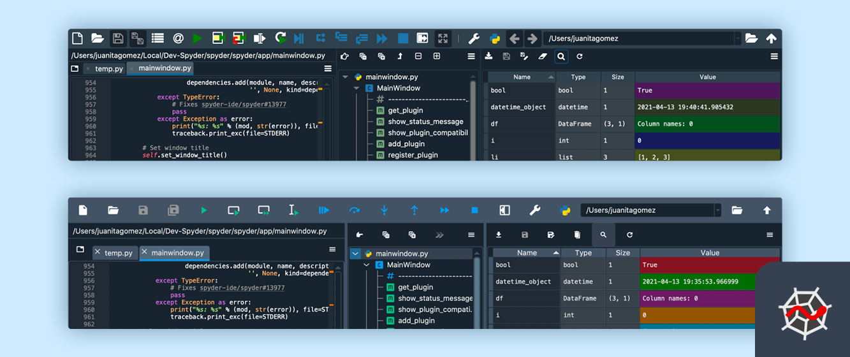Select the mainwindow.py tab in the lower editor
Viewport: 850px width, 357px height.
click(177, 252)
